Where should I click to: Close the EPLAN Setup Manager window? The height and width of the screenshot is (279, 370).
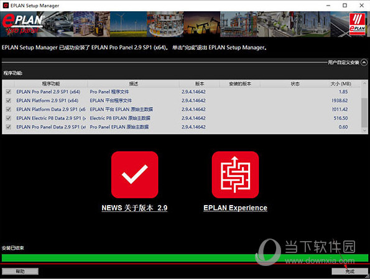361,6
